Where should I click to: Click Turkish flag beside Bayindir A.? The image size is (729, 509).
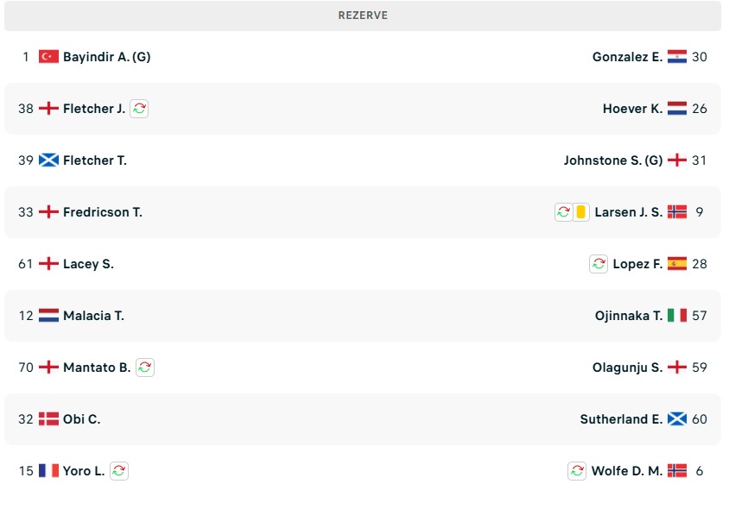tap(48, 57)
